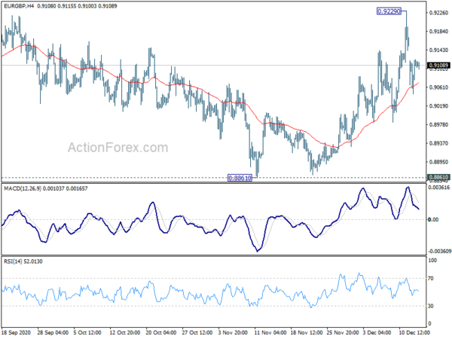Click the MACD(12,26,9) indicator label

tap(23, 188)
